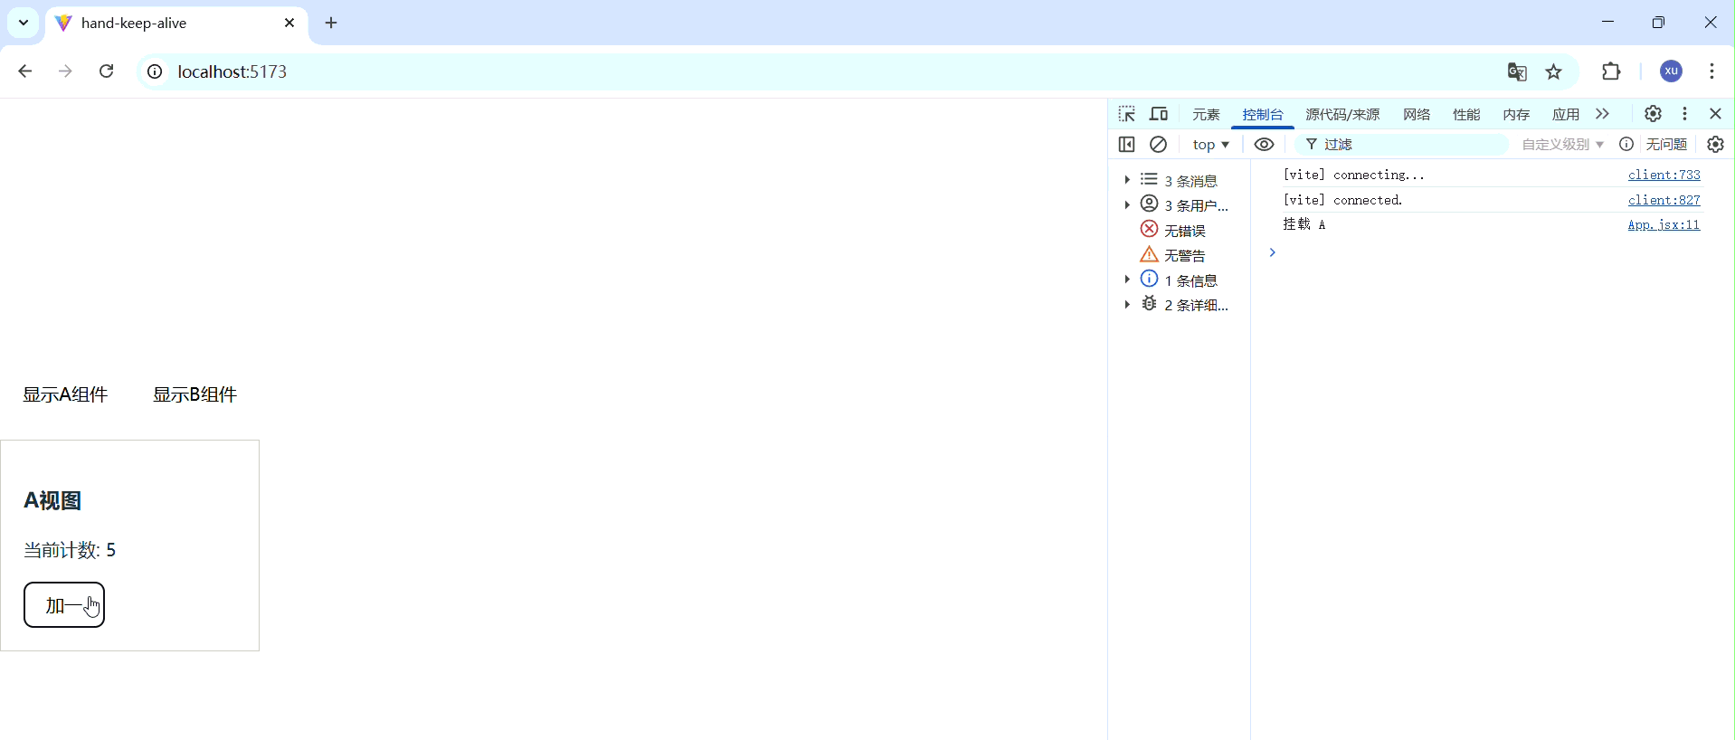Switch to the 源代码/来源 tab
Viewport: 1735px width, 740px height.
(x=1342, y=115)
